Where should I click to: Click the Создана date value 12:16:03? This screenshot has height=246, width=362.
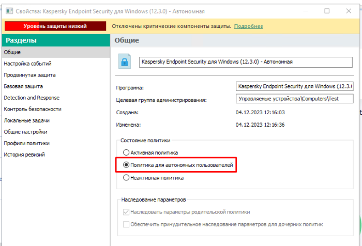[260, 112]
